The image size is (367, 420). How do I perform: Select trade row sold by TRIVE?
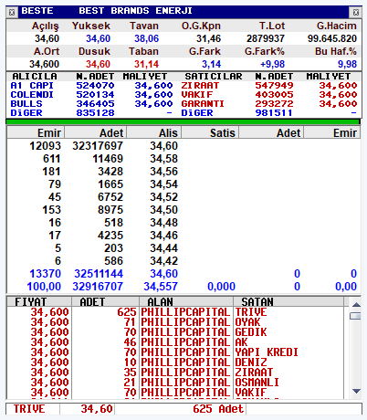[x=175, y=312]
